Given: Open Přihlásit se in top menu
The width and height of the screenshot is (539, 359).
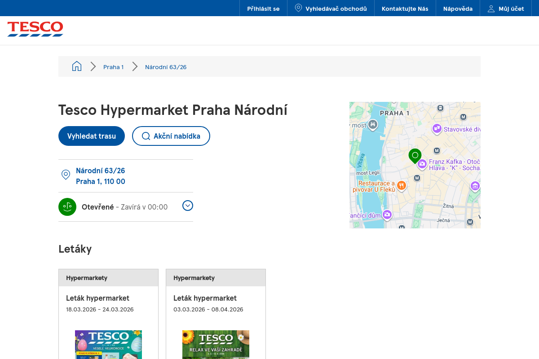Looking at the screenshot, I should coord(263,9).
